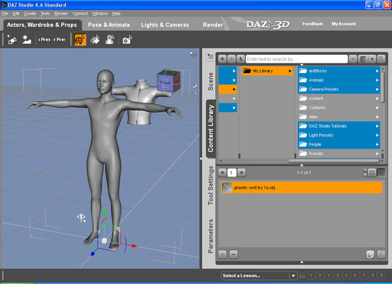Open the File menu

click(5, 14)
